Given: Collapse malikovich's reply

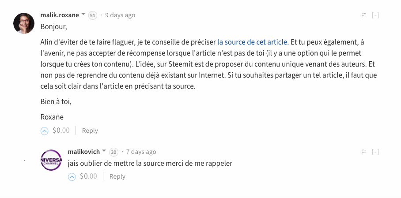Looking at the screenshot, I should click(x=375, y=152).
